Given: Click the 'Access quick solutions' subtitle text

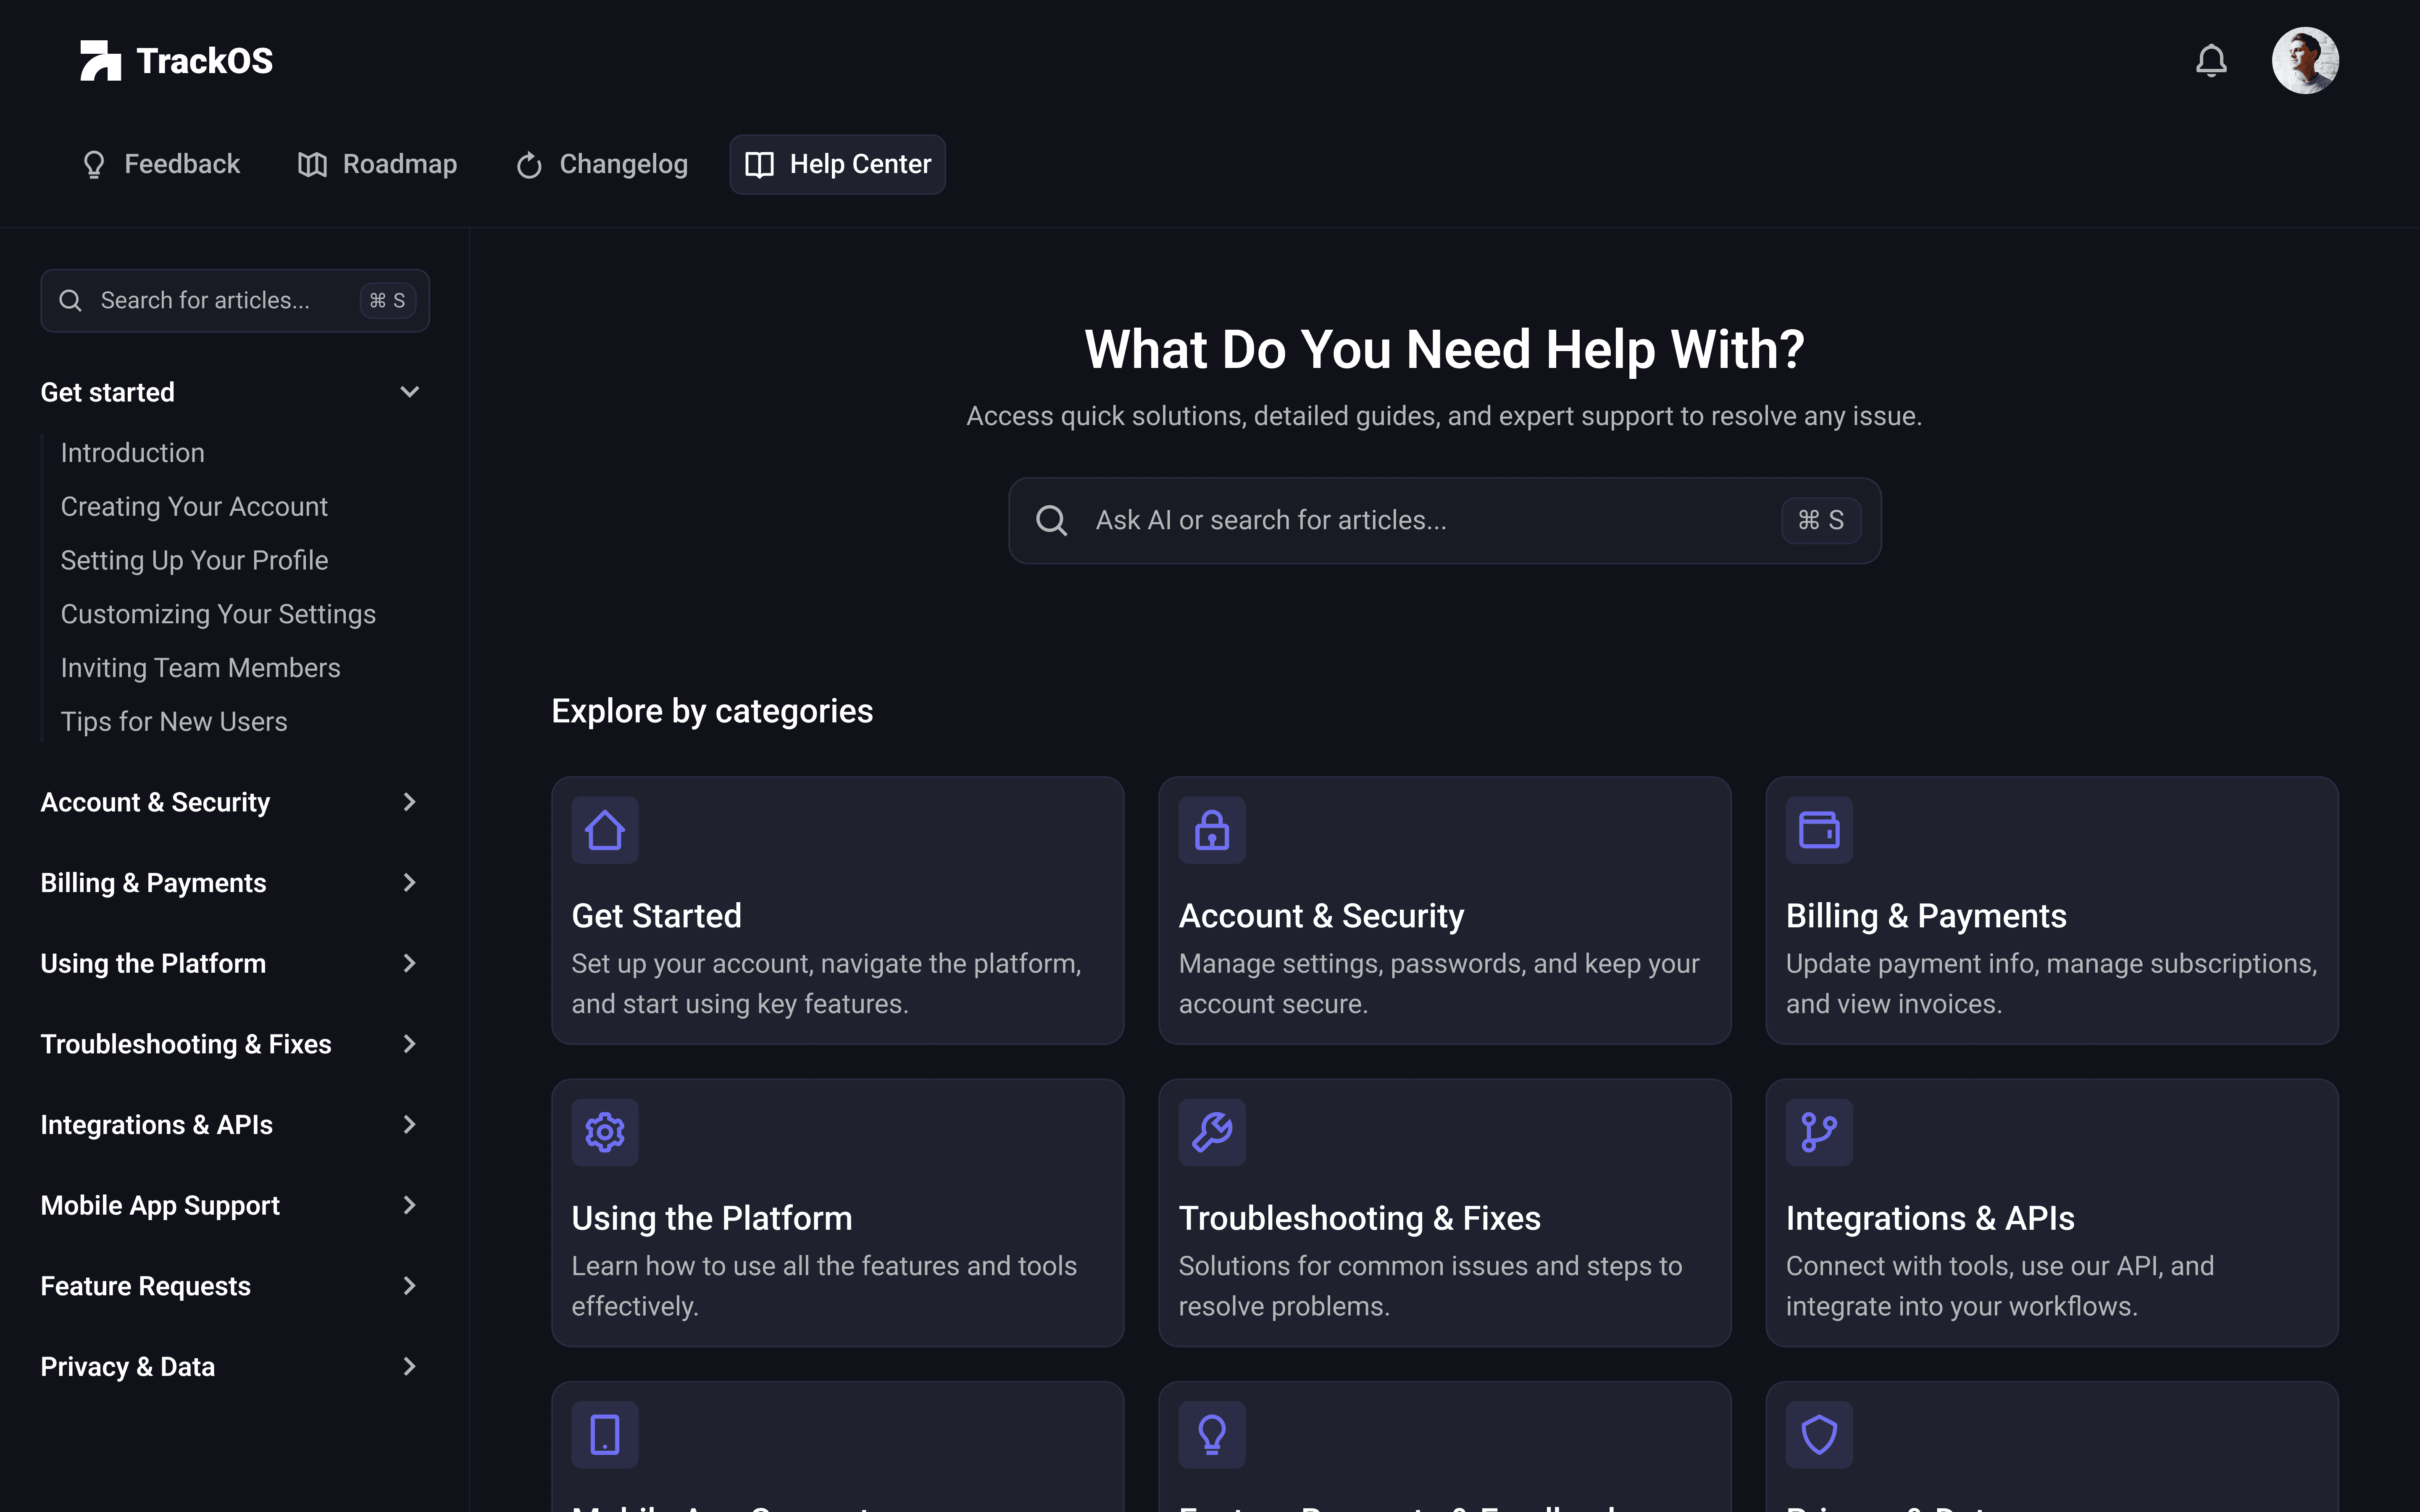Looking at the screenshot, I should tap(1444, 416).
